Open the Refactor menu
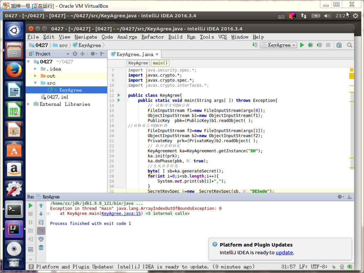The height and width of the screenshot is (273, 364). pos(153,37)
